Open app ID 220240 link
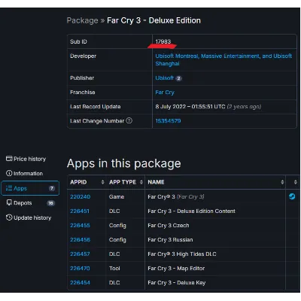The width and height of the screenshot is (301, 301). 81,196
